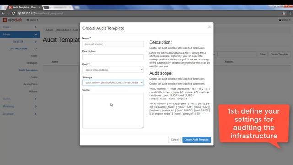Expand the Project sidebar section
The height and width of the screenshot is (165, 293).
(x=20, y=27)
